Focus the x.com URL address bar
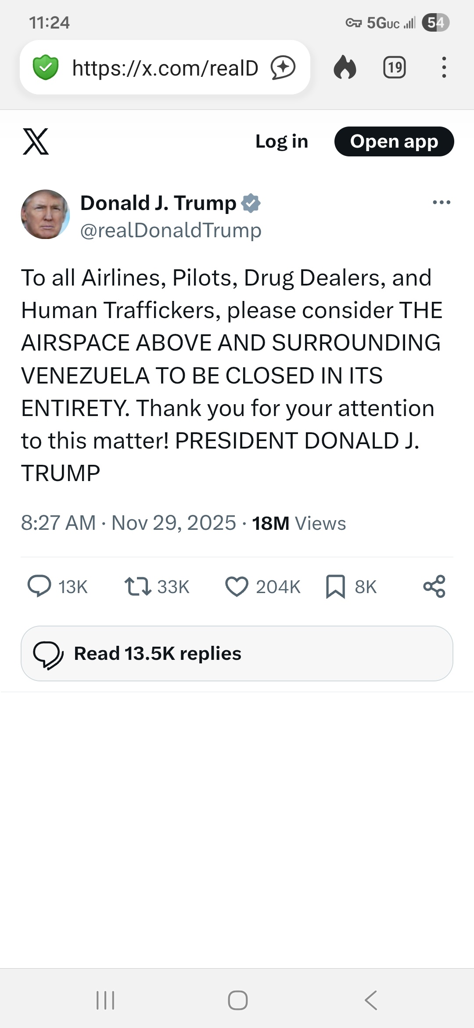Viewport: 474px width, 1028px height. point(165,68)
